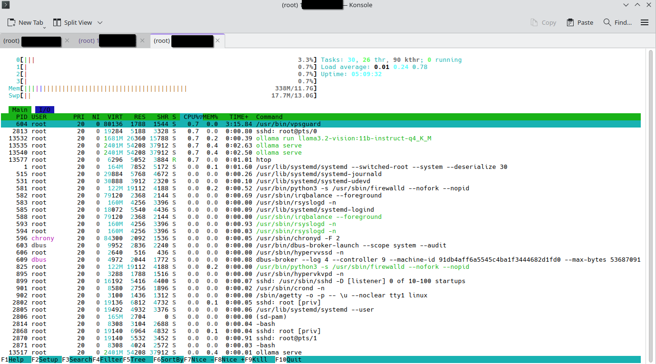Select the hypervvssd -n process row

pos(321,253)
